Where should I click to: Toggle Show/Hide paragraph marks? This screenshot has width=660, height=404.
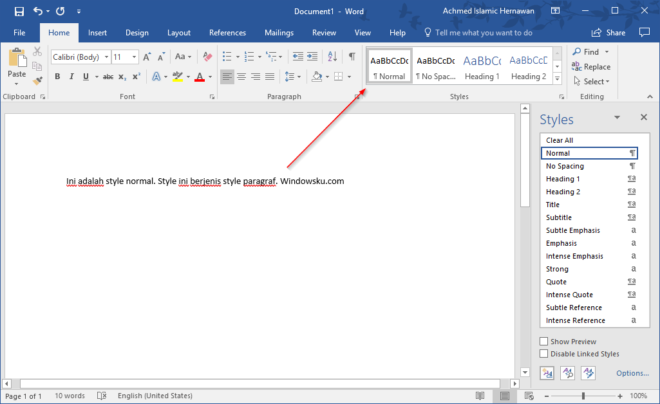[x=352, y=57]
